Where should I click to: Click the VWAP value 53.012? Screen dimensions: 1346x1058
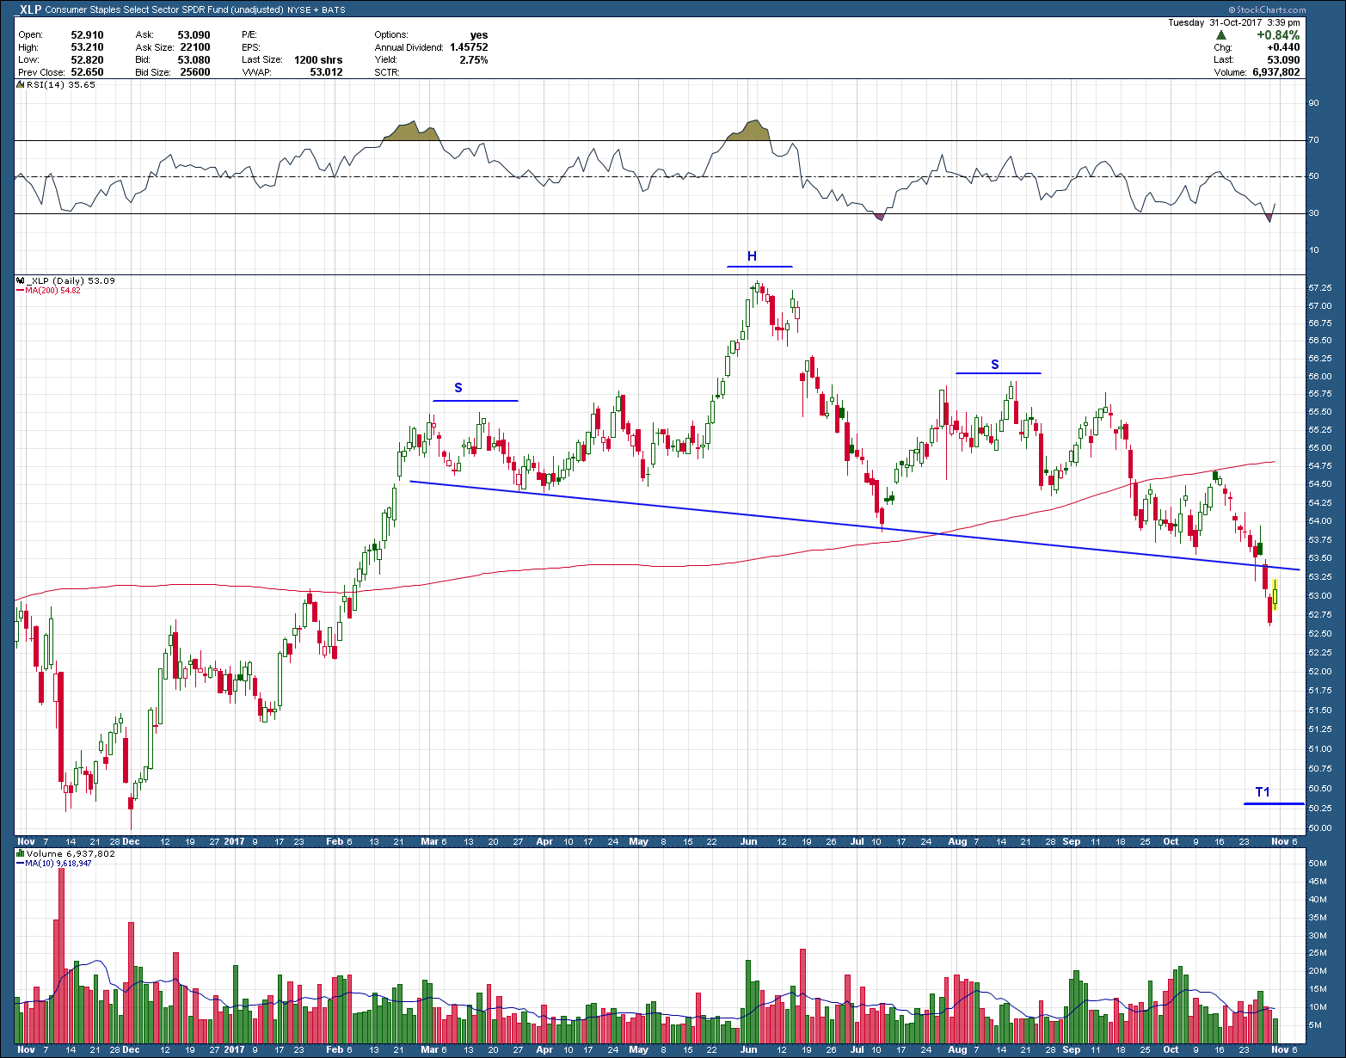click(326, 72)
